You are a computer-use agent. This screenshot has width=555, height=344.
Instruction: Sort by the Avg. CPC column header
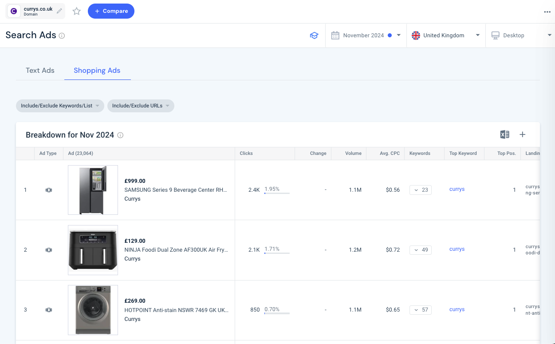(390, 154)
